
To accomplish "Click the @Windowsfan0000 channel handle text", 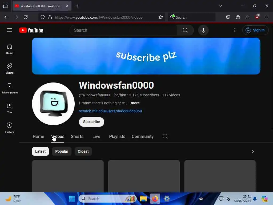I will [x=95, y=95].
